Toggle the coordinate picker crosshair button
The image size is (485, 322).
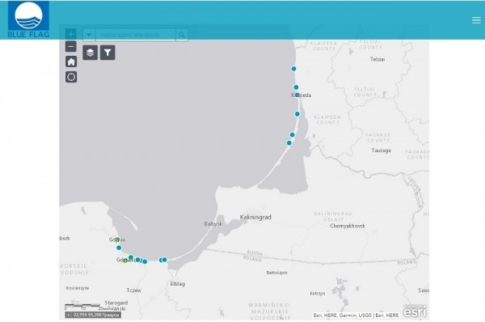[x=69, y=315]
